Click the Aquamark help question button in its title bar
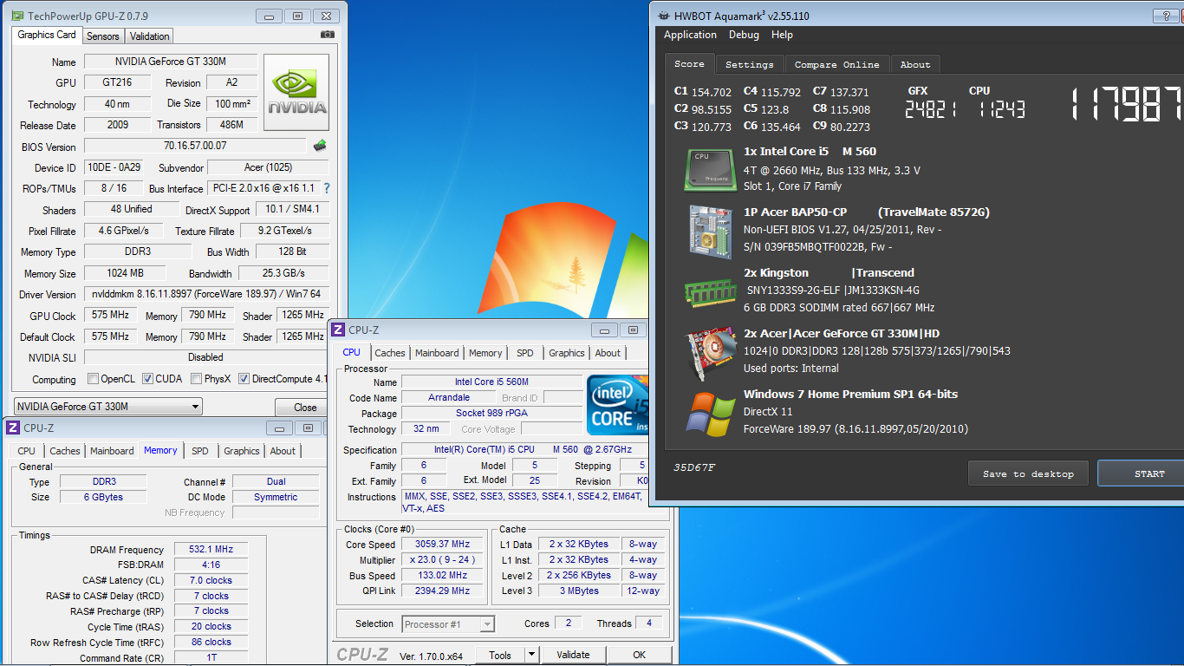The width and height of the screenshot is (1184, 666). click(1164, 16)
